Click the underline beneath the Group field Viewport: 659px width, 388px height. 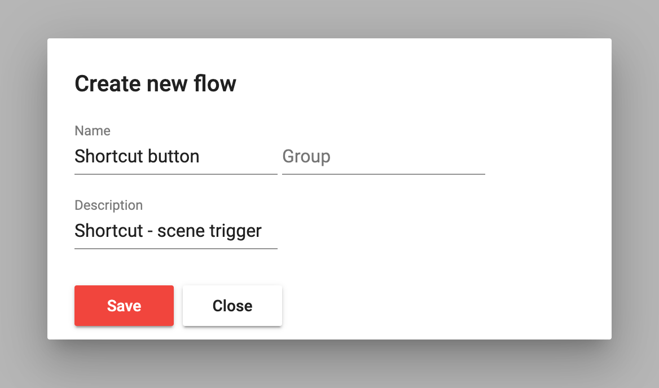[x=383, y=174]
